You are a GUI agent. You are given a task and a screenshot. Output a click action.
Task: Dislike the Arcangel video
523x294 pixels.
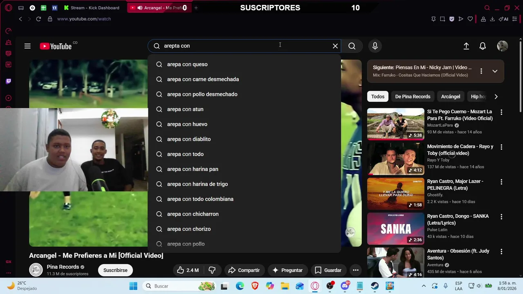click(212, 270)
